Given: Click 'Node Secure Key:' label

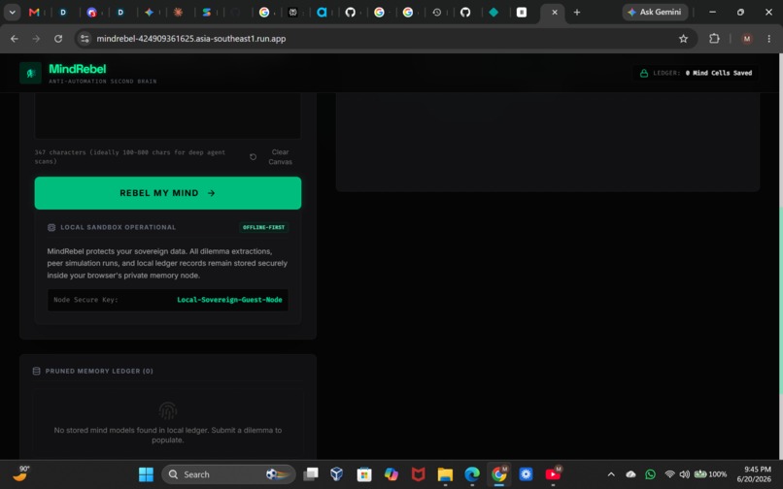Looking at the screenshot, I should pos(85,300).
